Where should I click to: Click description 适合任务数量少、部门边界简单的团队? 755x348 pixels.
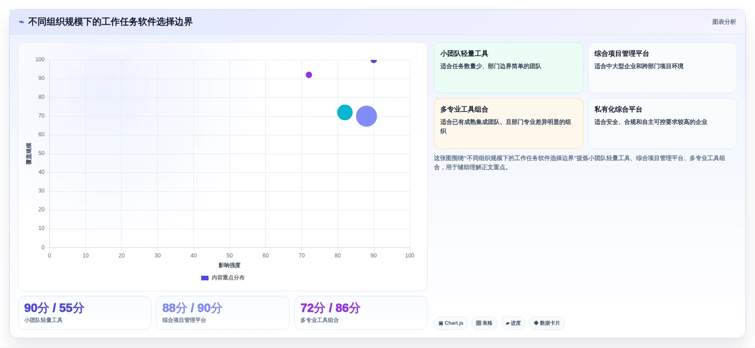click(x=491, y=66)
